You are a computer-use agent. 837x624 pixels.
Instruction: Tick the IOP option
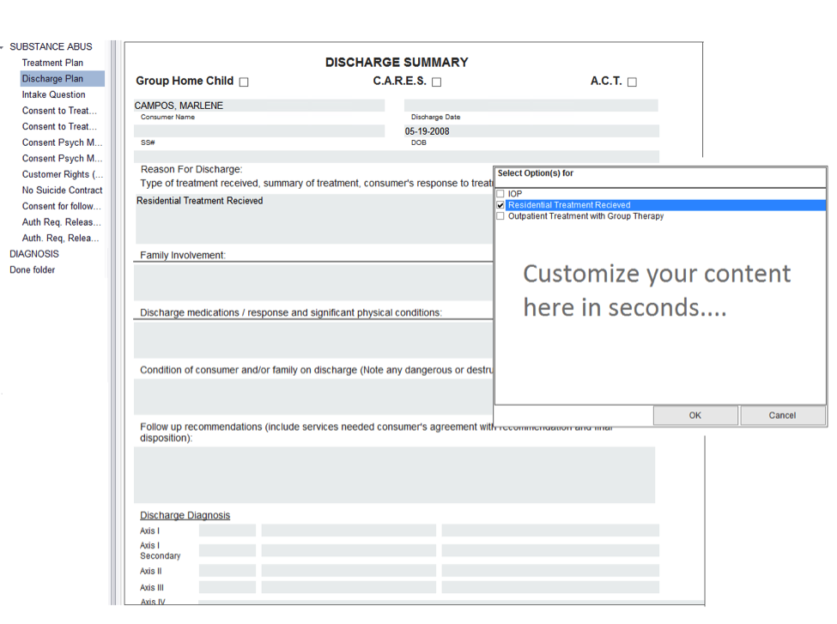tap(500, 194)
